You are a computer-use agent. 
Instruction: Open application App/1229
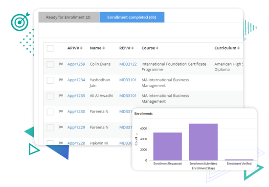pyautogui.click(x=76, y=128)
